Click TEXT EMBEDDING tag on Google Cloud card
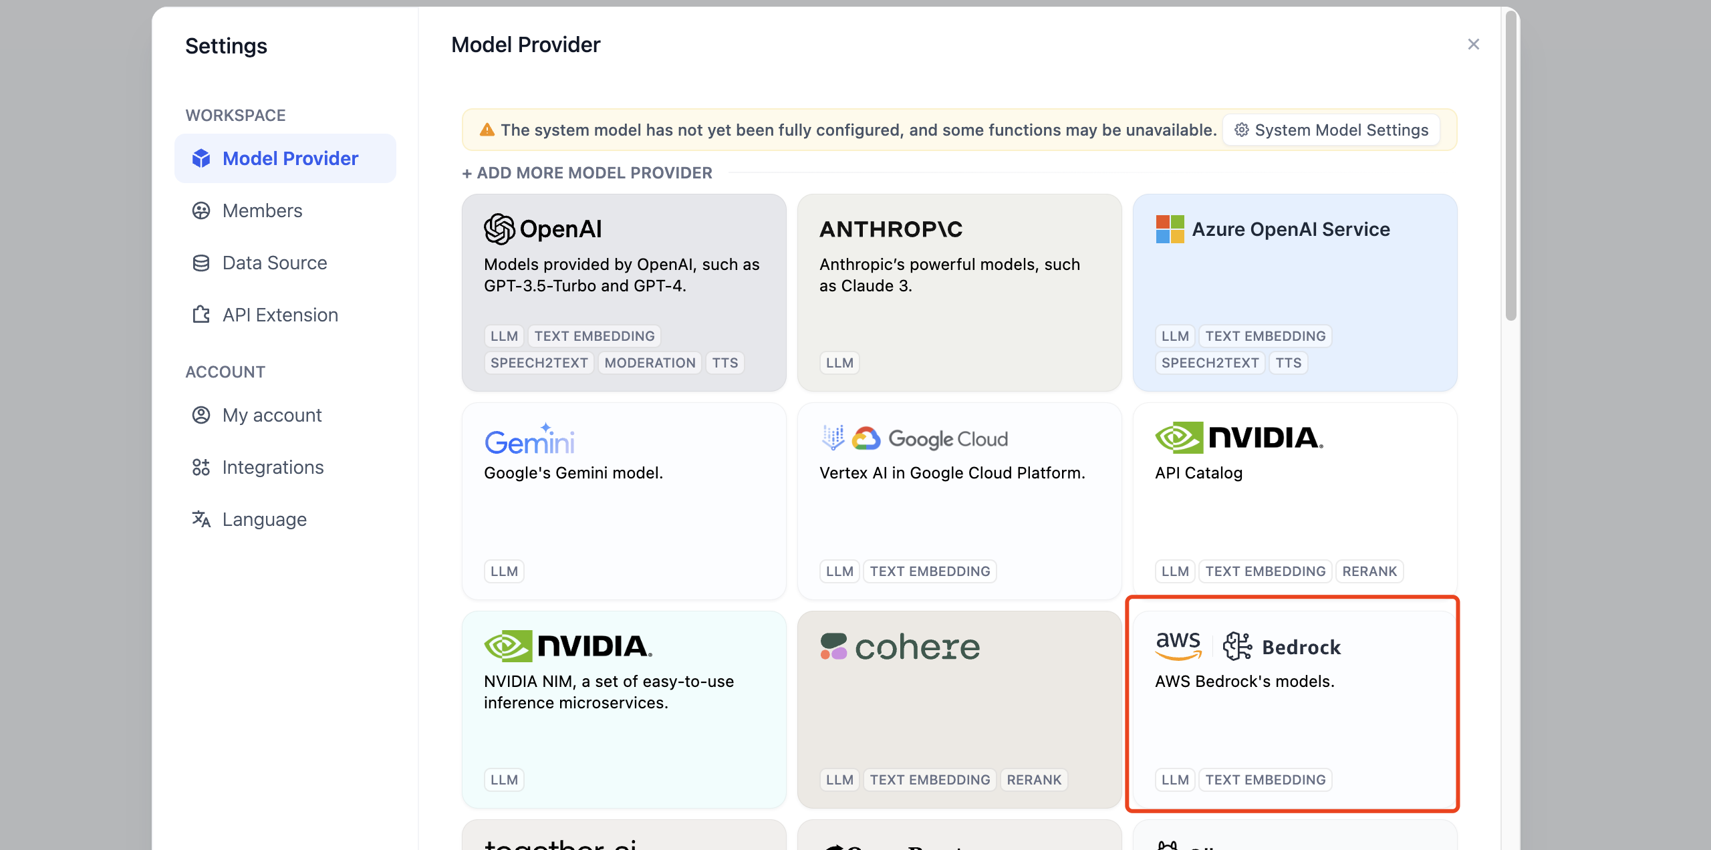1711x850 pixels. (930, 571)
